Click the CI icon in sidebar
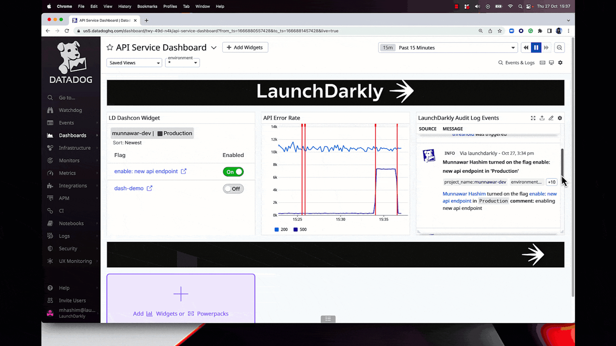 tap(50, 211)
